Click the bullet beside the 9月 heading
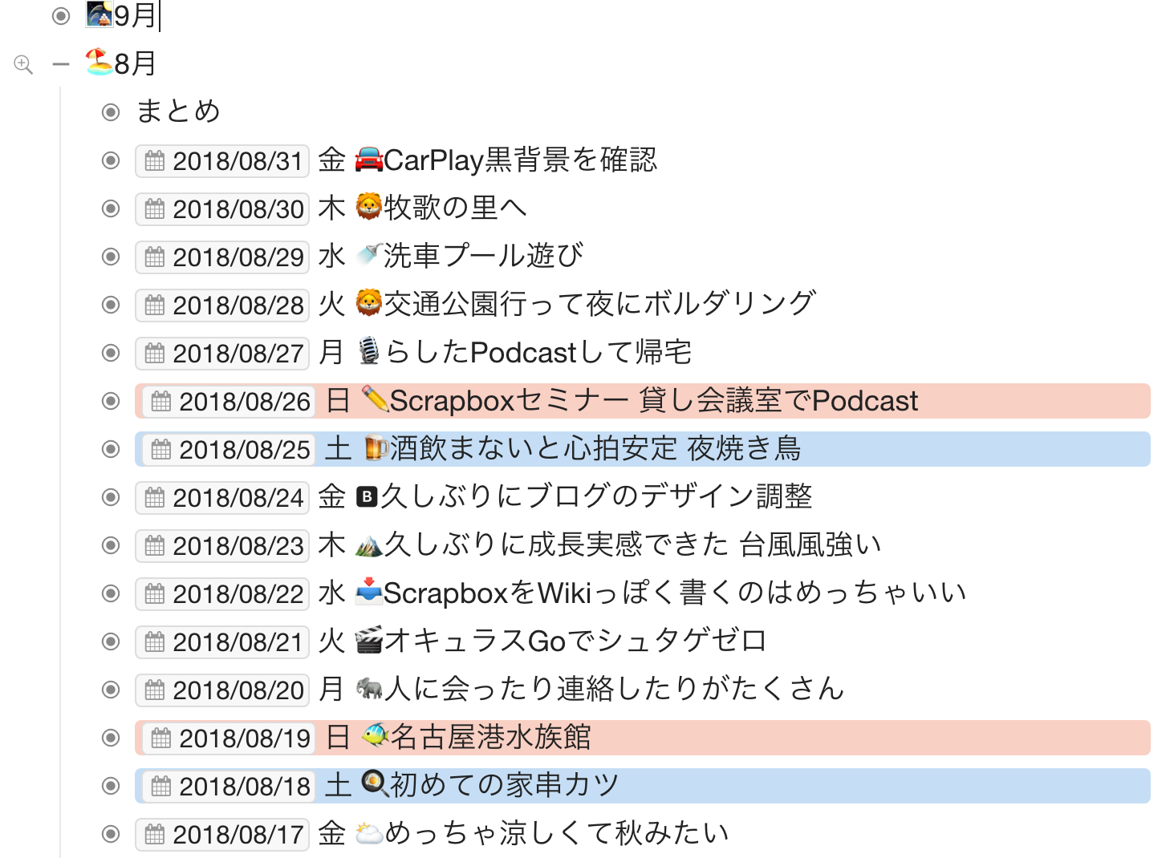 62,17
